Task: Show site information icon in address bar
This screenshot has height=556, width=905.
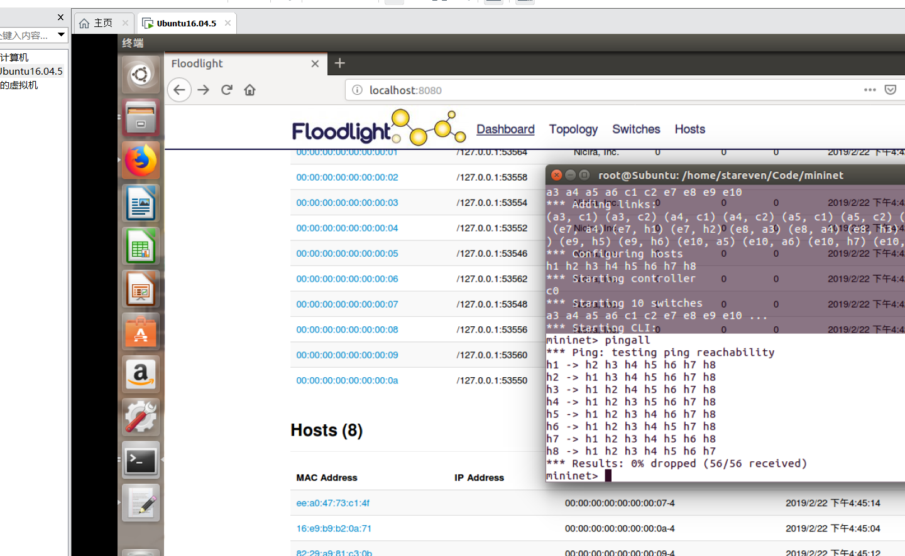Action: [357, 90]
